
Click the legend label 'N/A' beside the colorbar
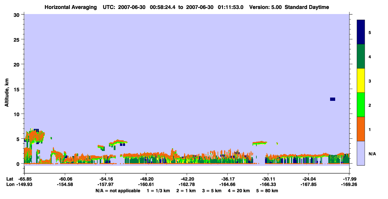[372, 154]
